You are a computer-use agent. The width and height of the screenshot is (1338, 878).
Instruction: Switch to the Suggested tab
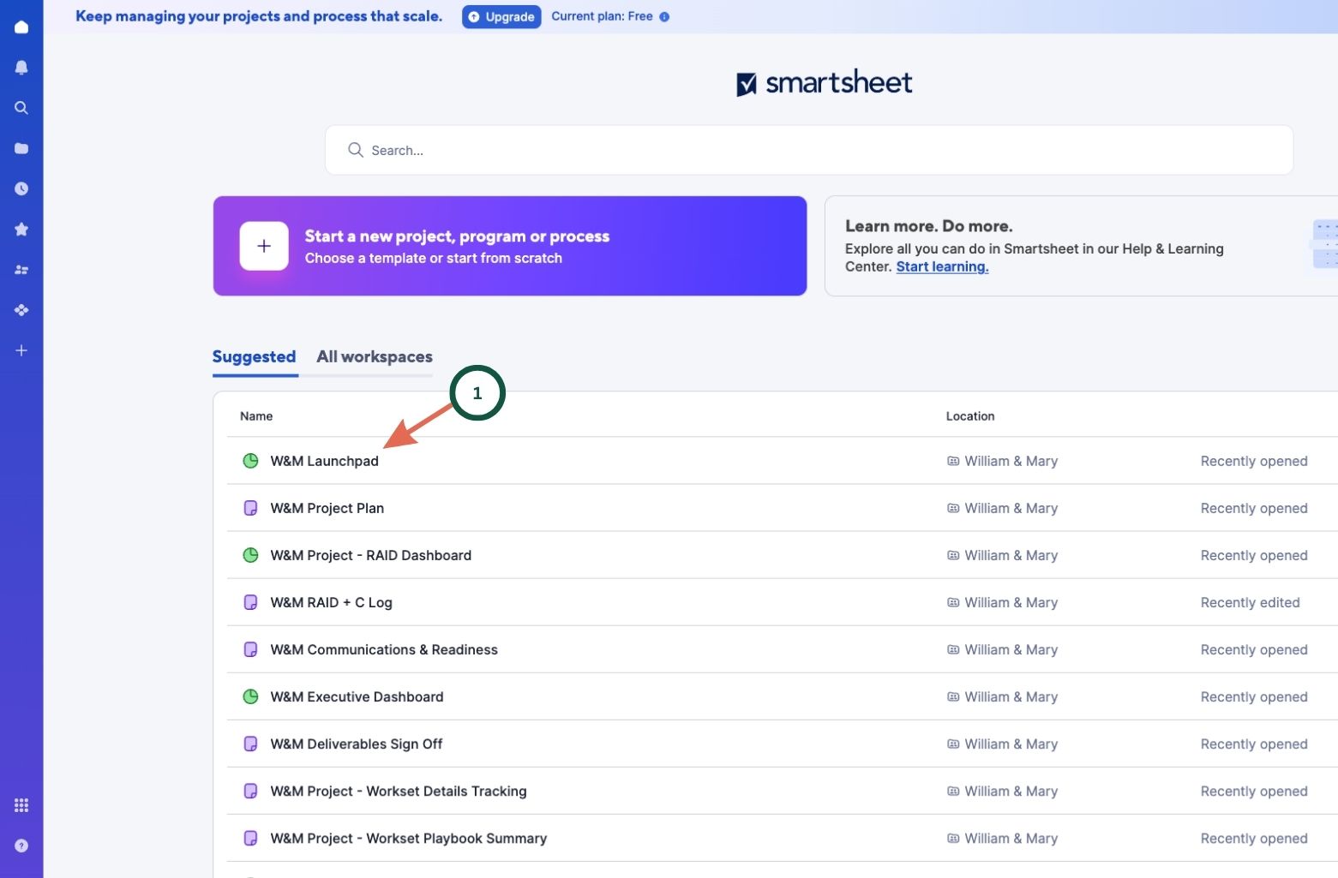click(254, 356)
